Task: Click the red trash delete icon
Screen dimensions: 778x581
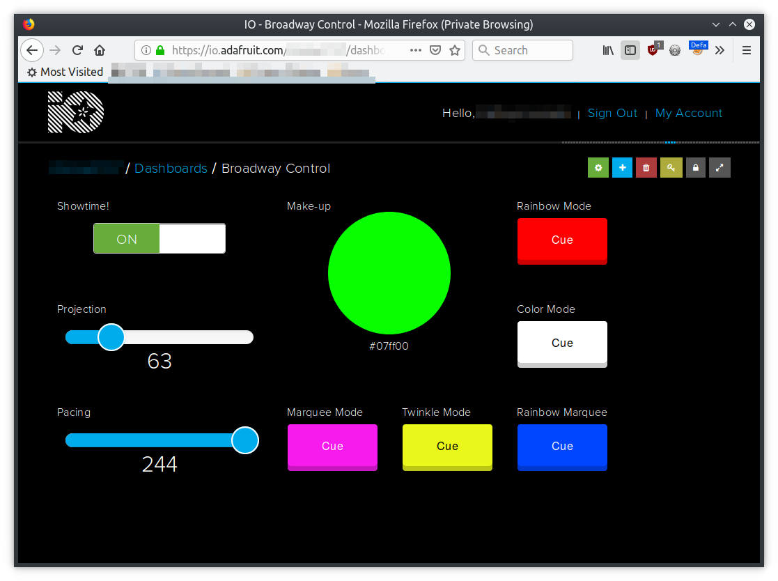Action: coord(646,168)
